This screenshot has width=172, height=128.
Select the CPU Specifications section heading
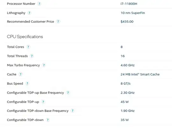click(x=25, y=37)
